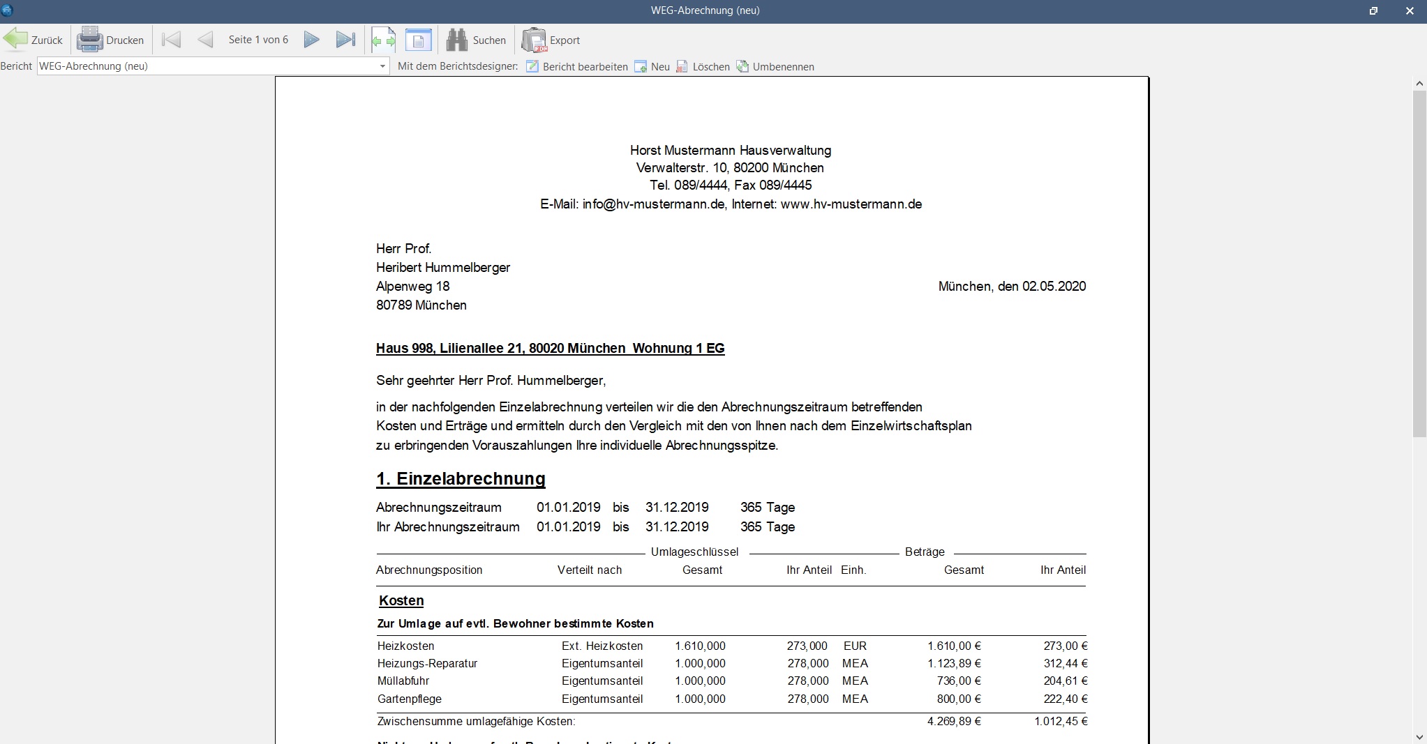This screenshot has height=744, width=1427.
Task: Click the scrollbar down arrow
Action: tap(1419, 736)
